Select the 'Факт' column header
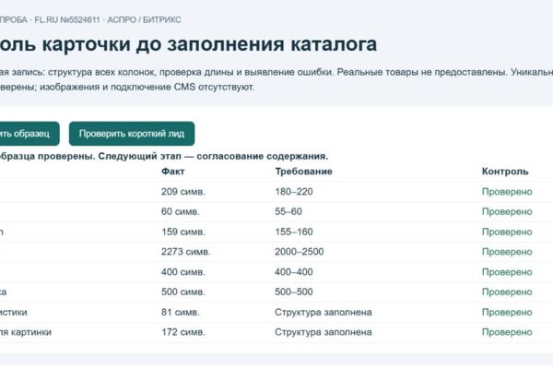 click(173, 172)
